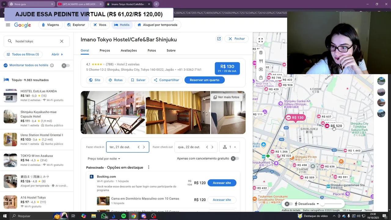Click the Compartilhar share button

(166, 80)
